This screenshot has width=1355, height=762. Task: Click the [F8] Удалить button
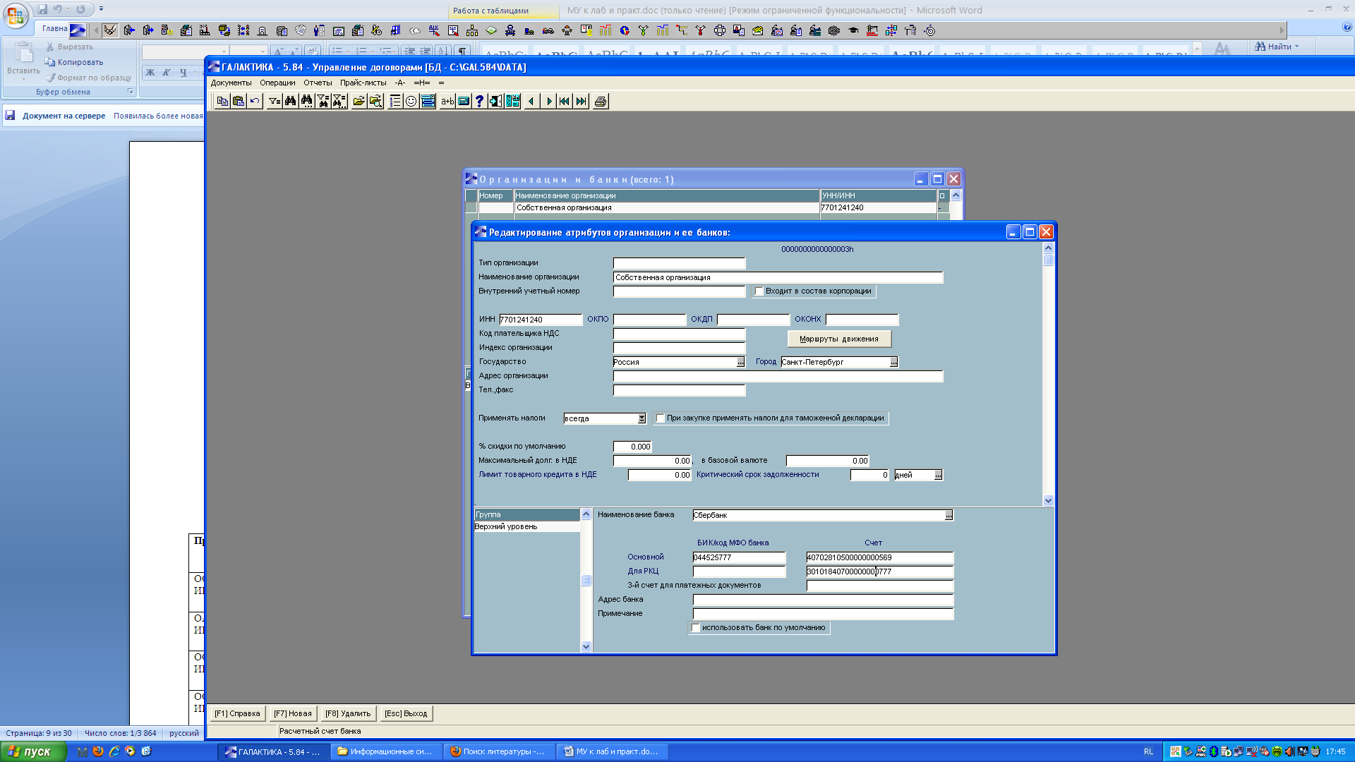pyautogui.click(x=348, y=714)
